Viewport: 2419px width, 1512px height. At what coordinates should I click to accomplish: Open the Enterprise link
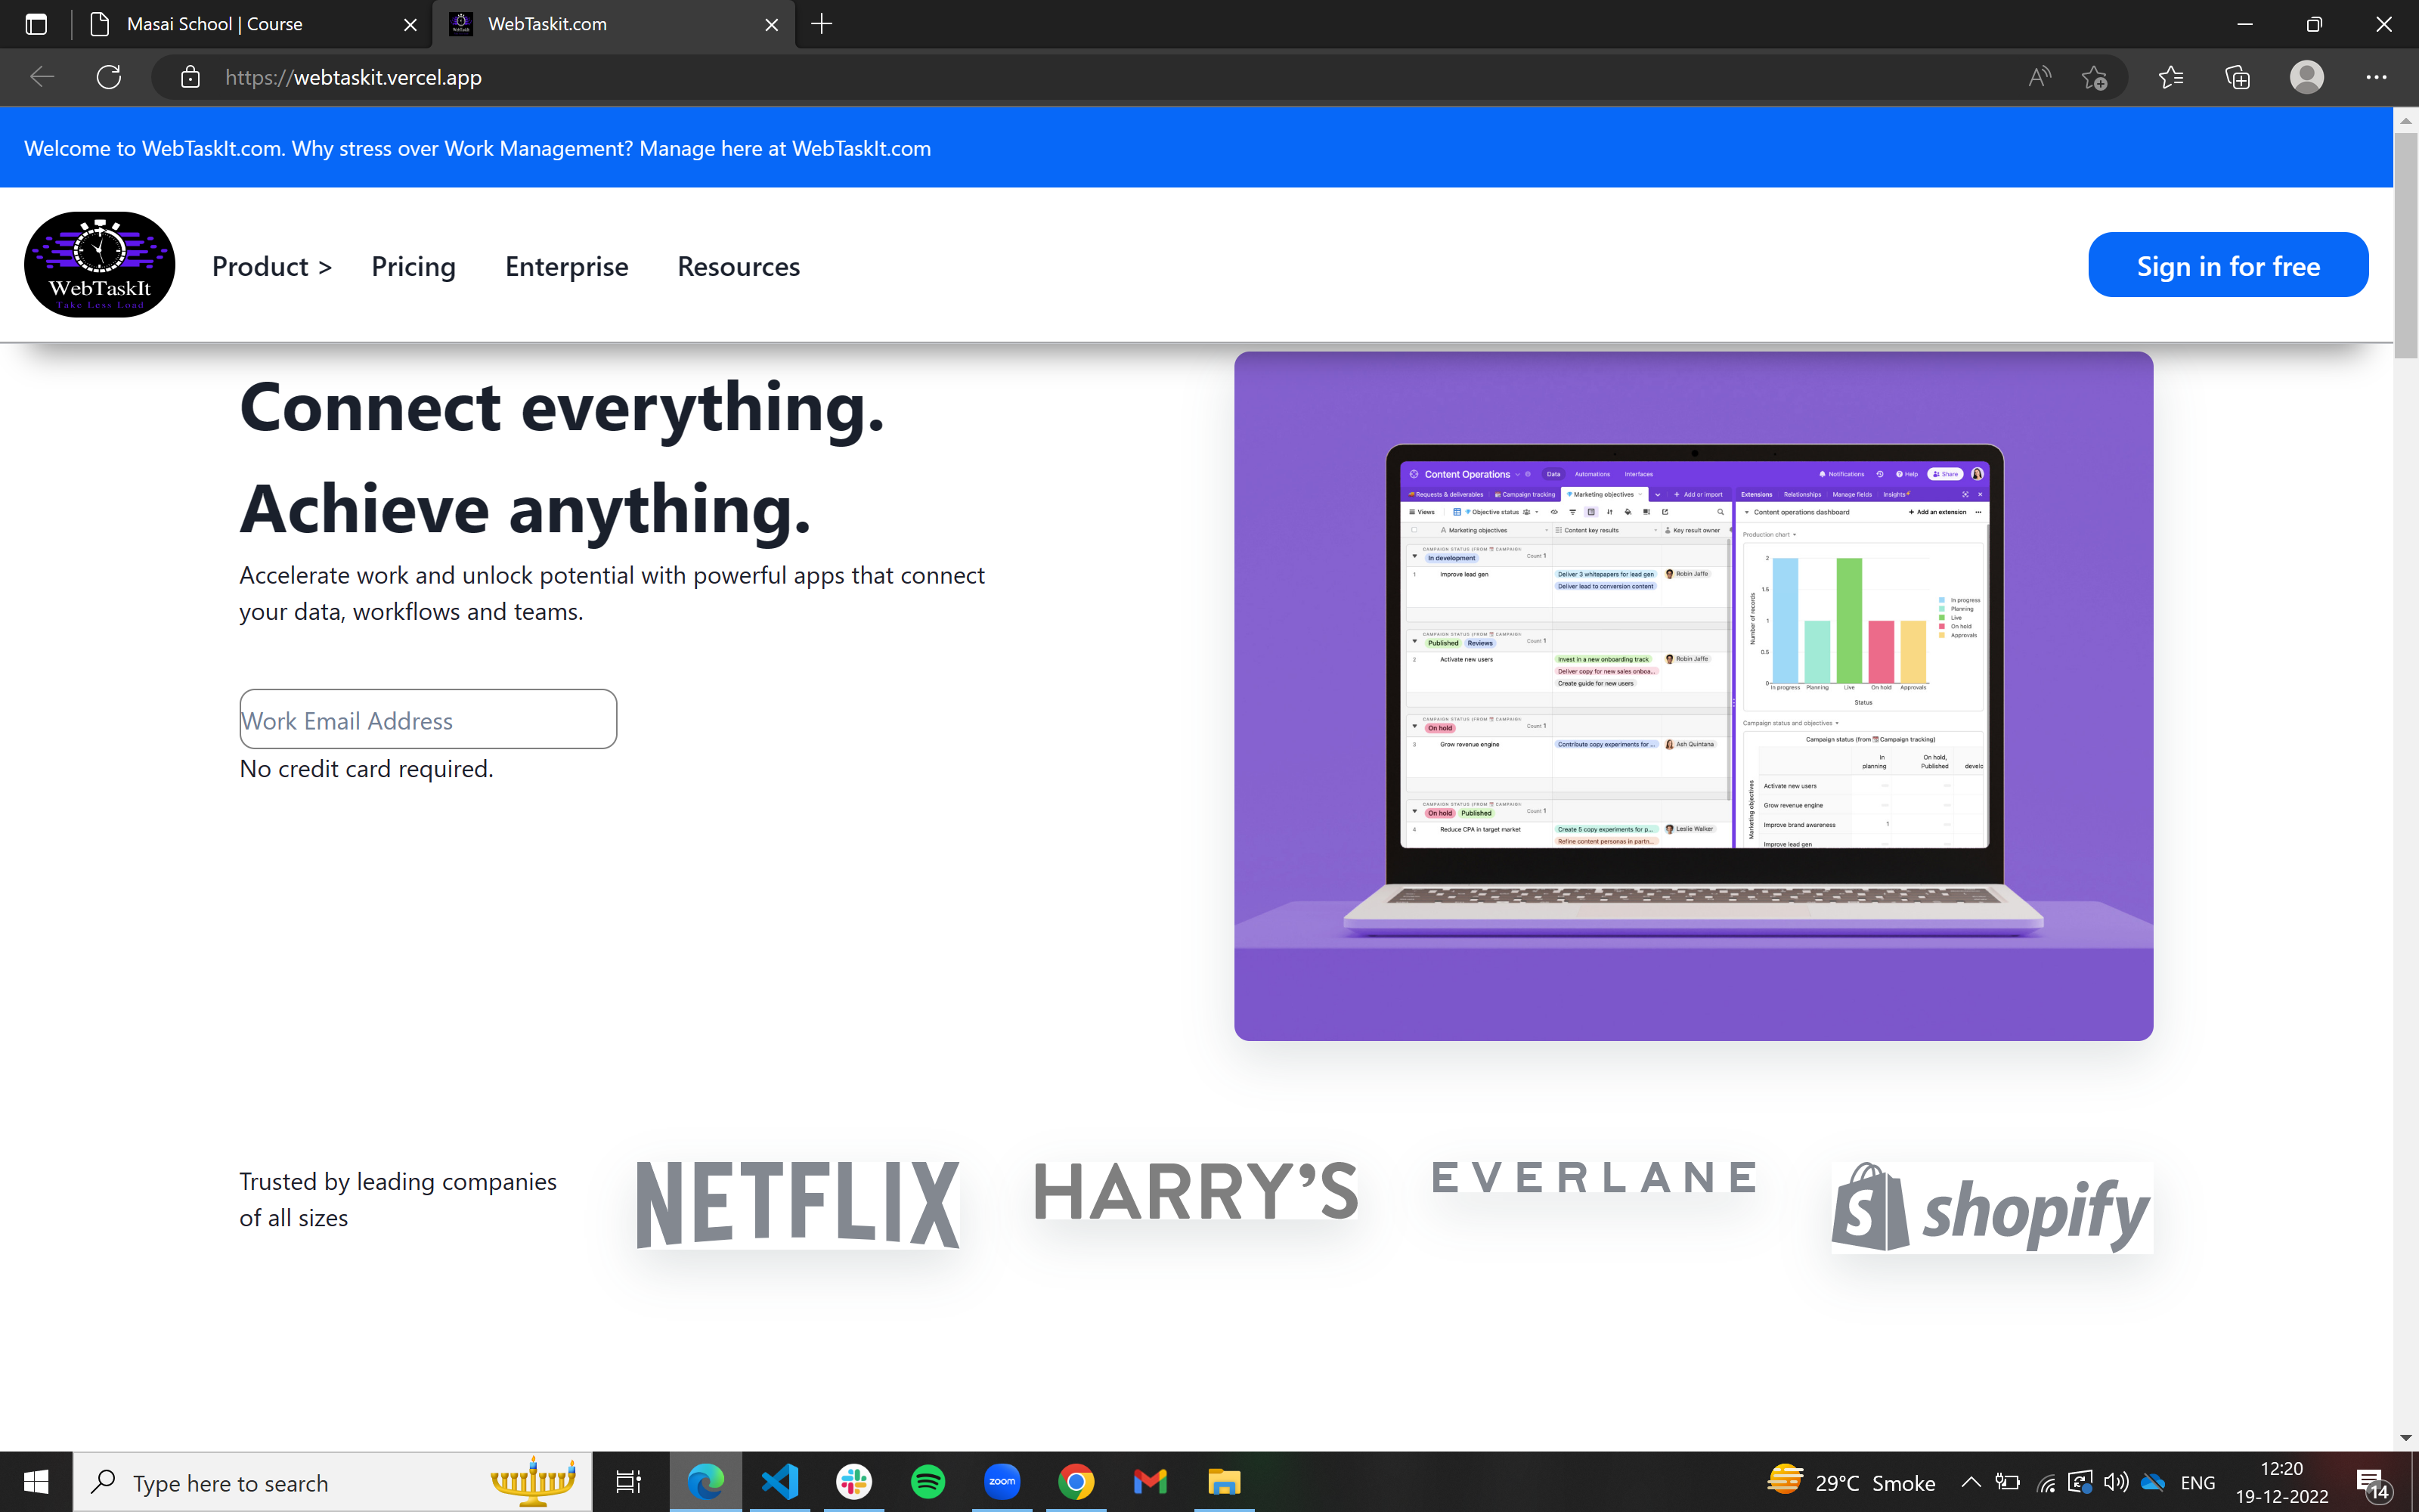tap(565, 266)
